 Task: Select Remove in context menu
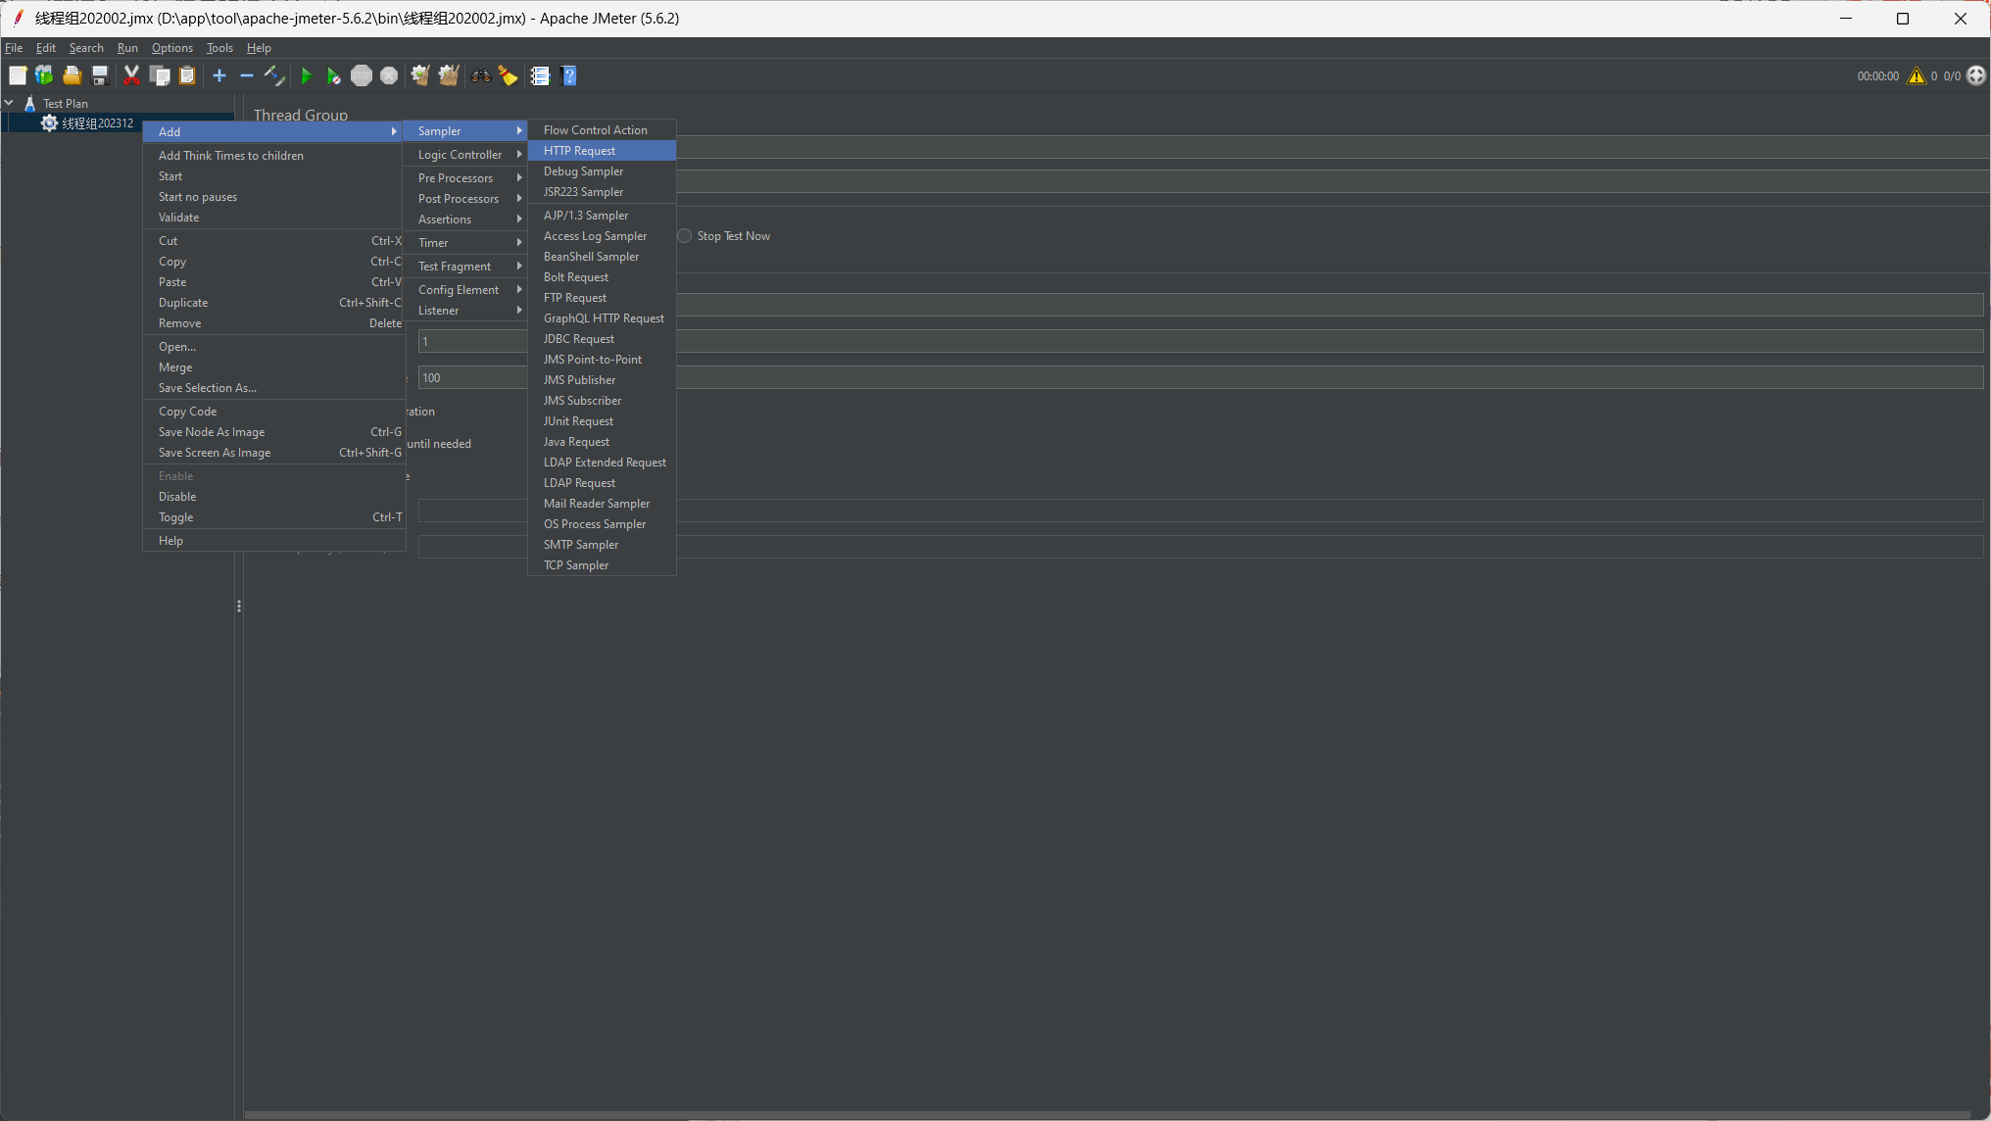coord(272,322)
